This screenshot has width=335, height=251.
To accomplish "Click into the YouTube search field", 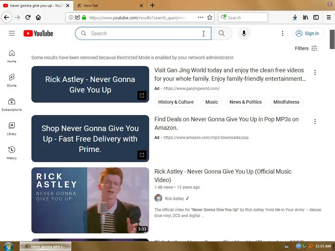I will 143,33.
